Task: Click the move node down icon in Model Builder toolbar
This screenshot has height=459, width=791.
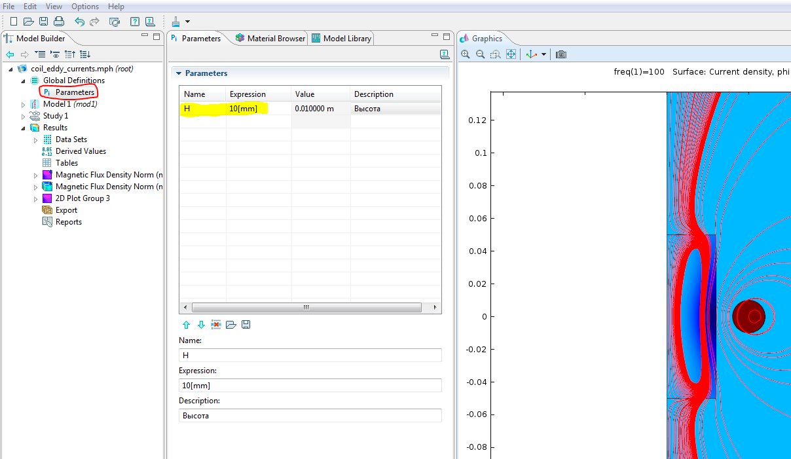Action: (85, 54)
